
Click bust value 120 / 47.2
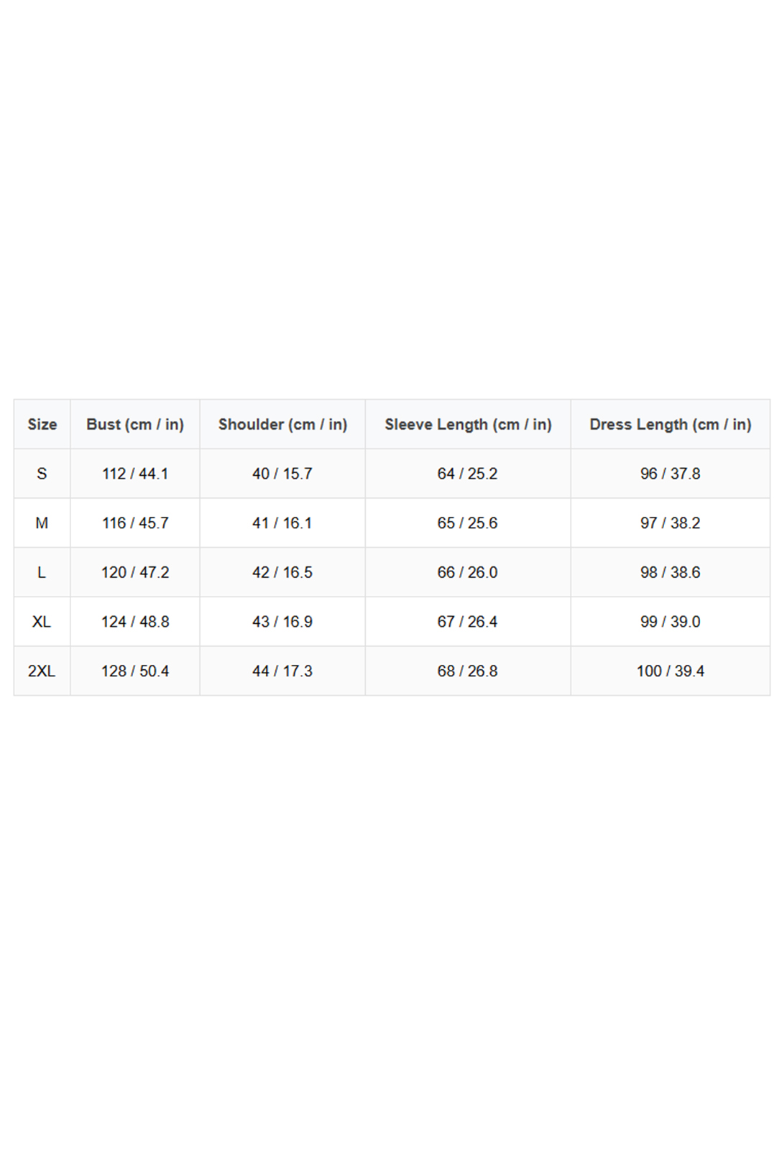click(x=135, y=572)
